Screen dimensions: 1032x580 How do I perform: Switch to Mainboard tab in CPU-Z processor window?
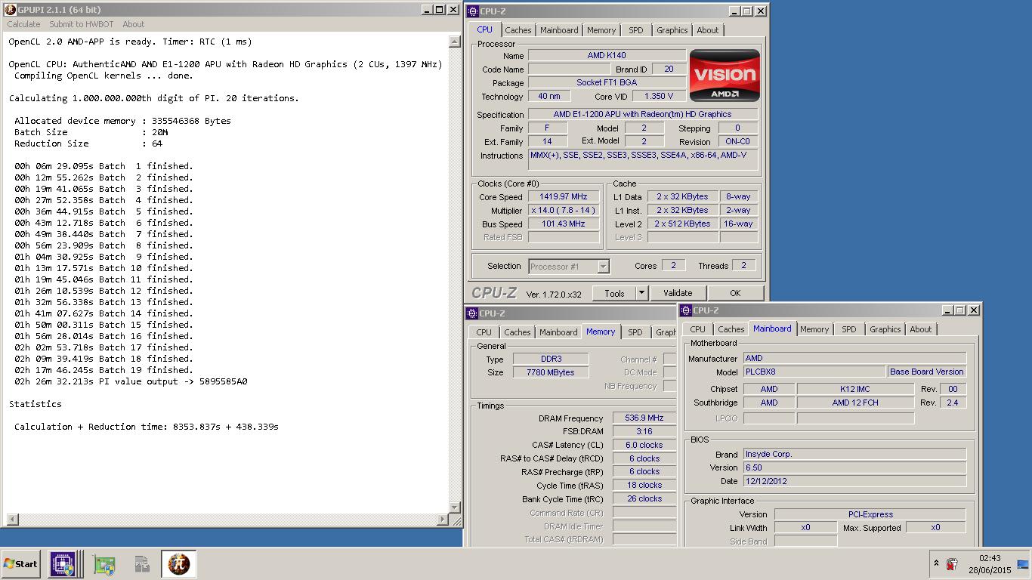tap(560, 30)
